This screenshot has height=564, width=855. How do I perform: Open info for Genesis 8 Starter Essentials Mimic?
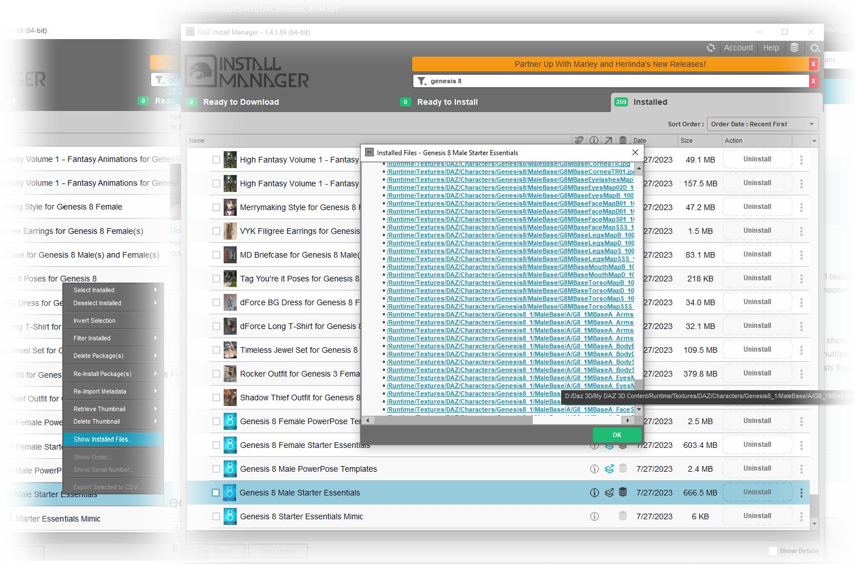(594, 516)
